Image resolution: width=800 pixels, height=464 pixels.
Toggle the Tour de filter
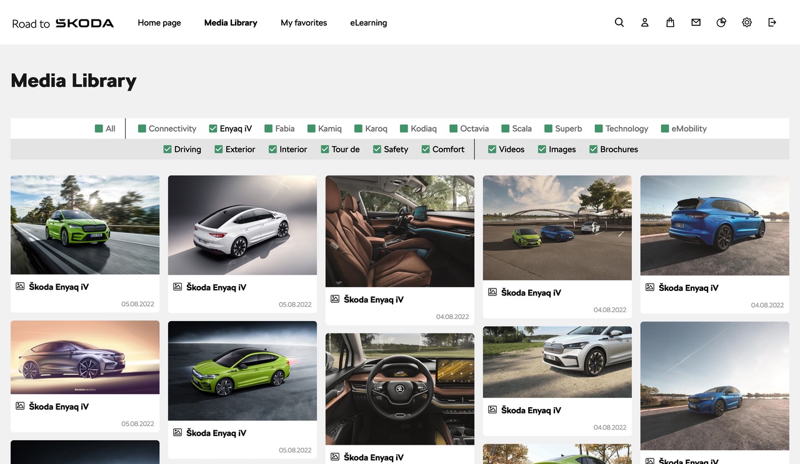tap(325, 149)
